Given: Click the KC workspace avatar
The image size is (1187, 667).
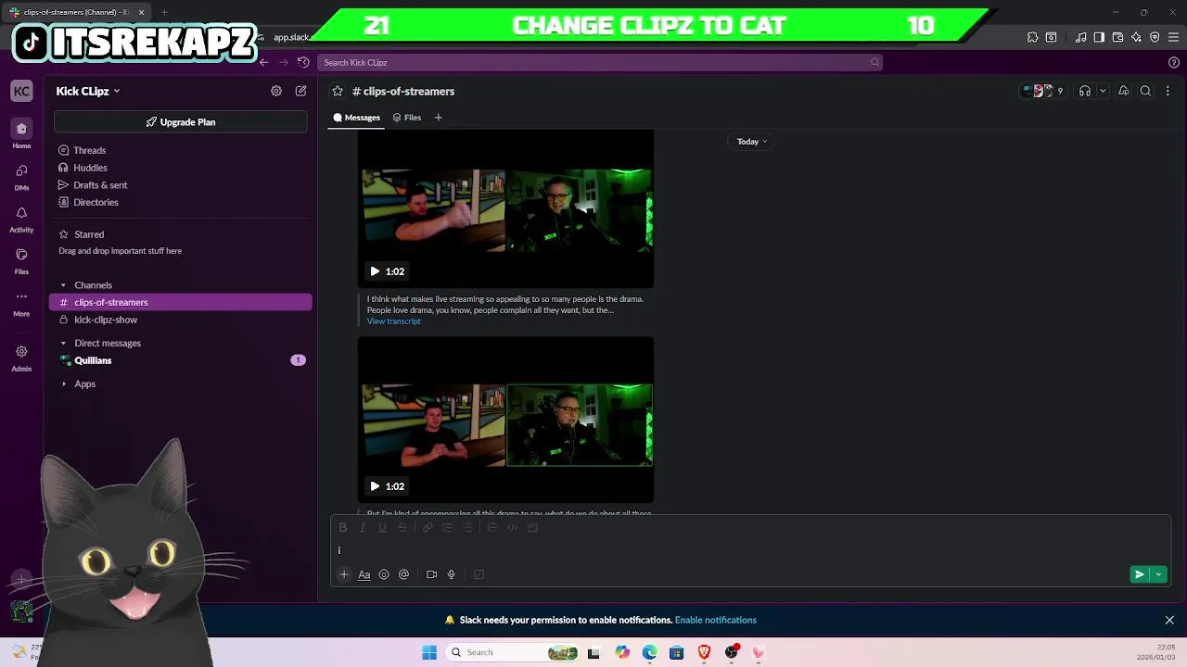Looking at the screenshot, I should click(21, 91).
